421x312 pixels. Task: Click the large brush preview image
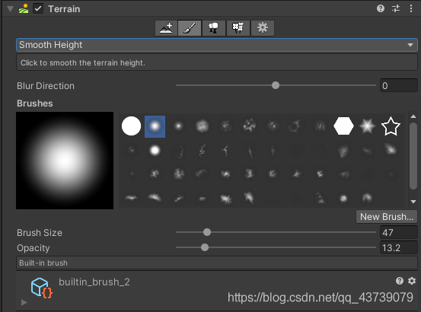[x=65, y=161]
